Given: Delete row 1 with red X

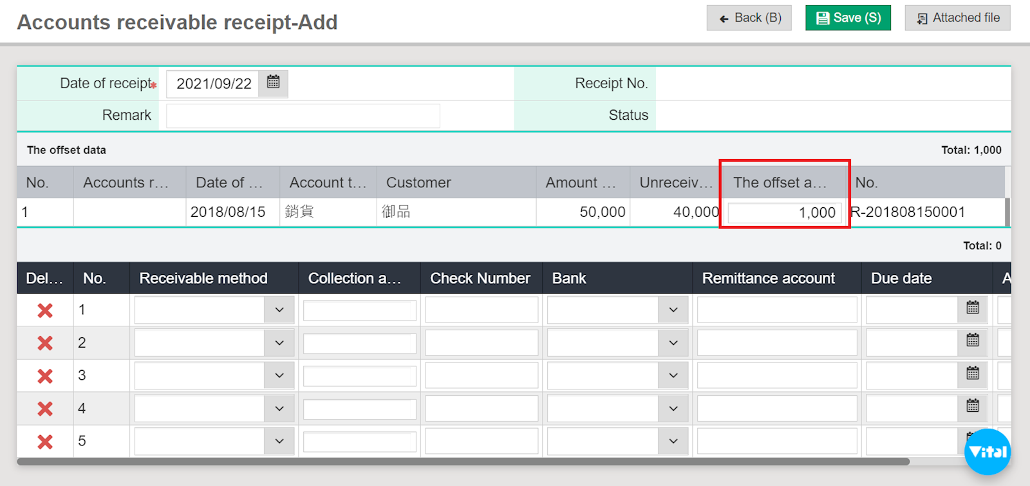Looking at the screenshot, I should (x=45, y=311).
